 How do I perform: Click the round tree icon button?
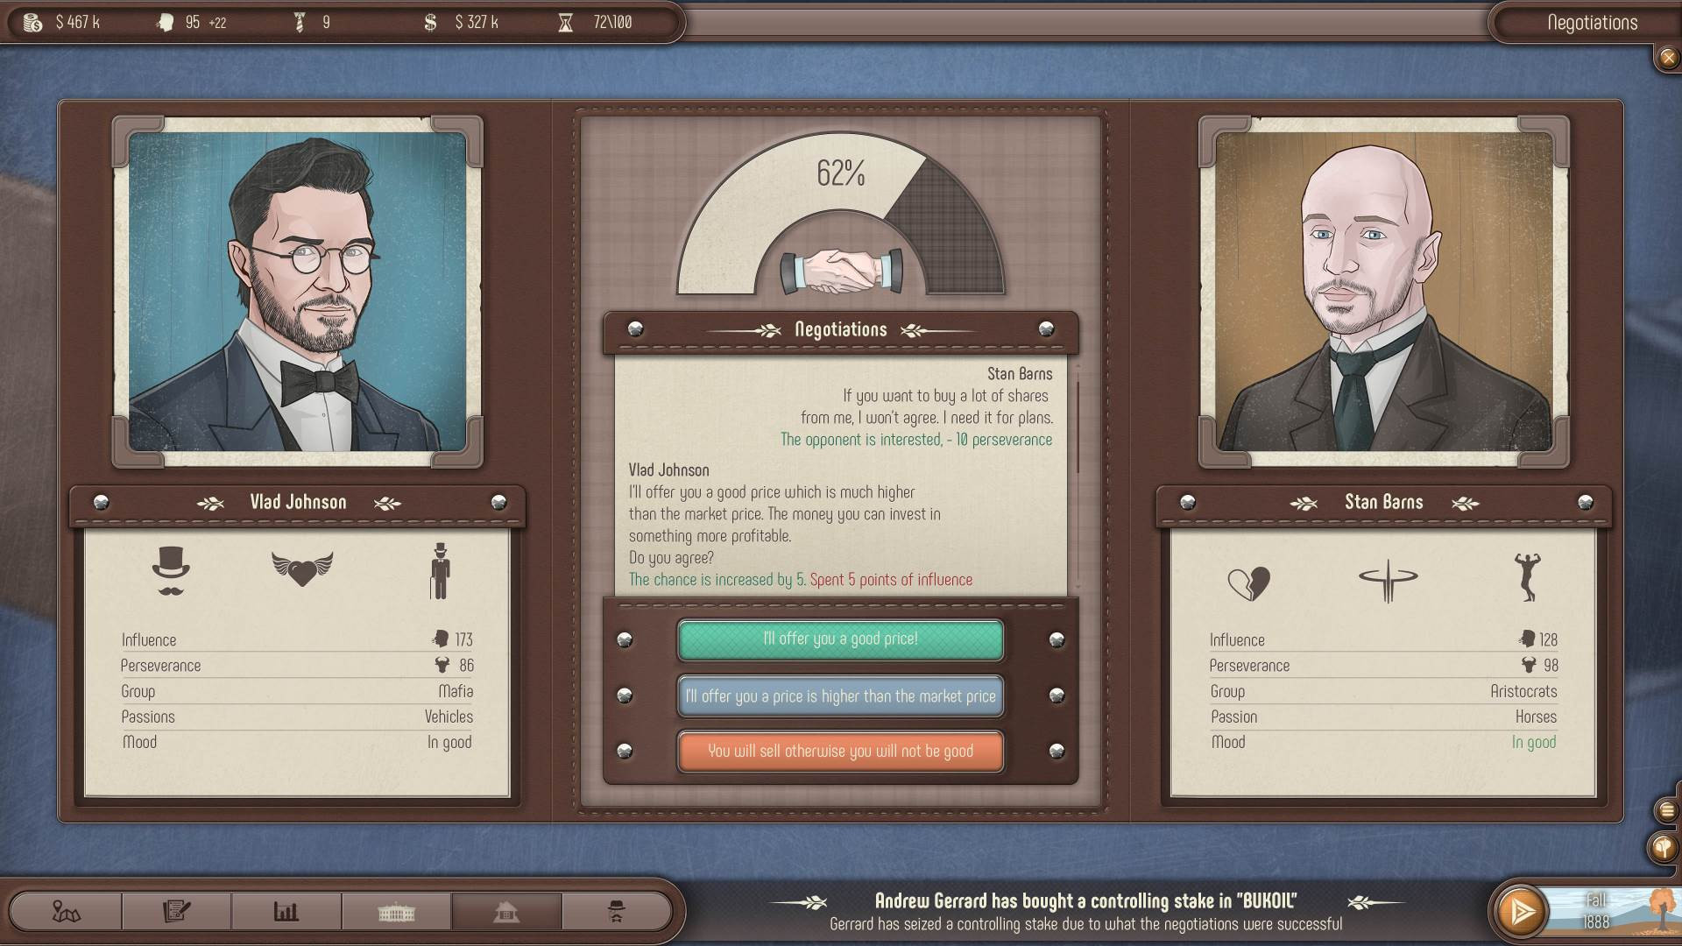click(x=1664, y=847)
